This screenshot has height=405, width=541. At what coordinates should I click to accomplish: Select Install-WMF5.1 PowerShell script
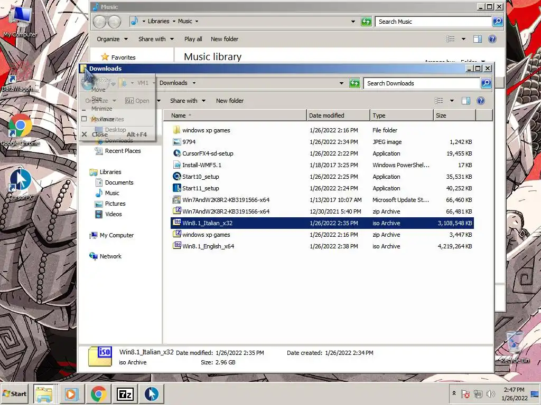pyautogui.click(x=322, y=165)
